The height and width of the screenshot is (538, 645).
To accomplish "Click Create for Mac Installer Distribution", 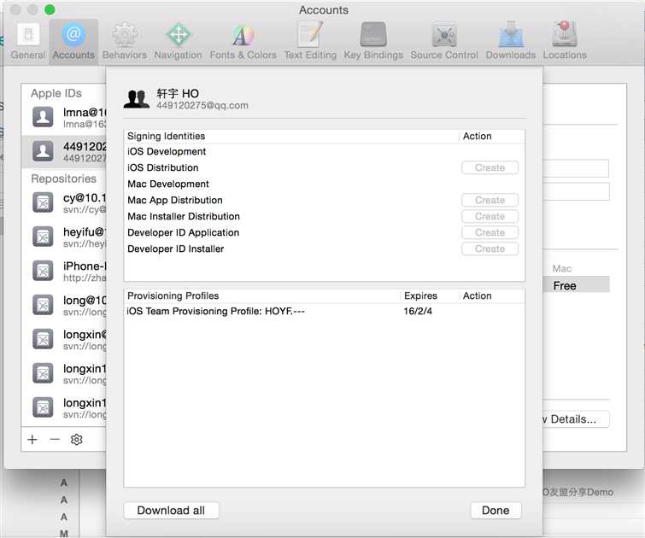I will click(490, 216).
